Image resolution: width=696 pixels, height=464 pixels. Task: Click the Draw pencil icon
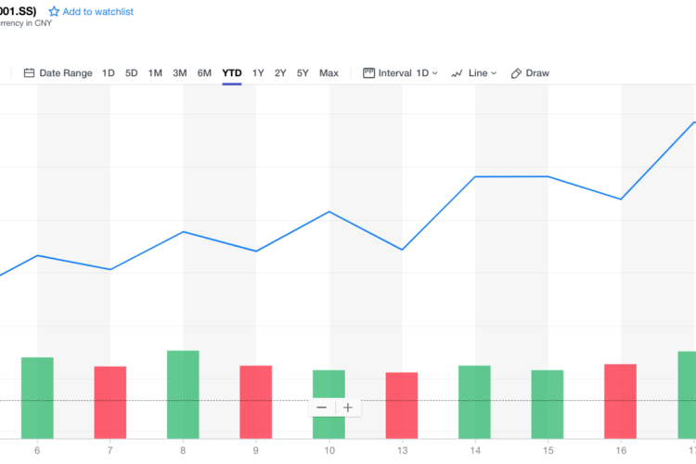517,73
